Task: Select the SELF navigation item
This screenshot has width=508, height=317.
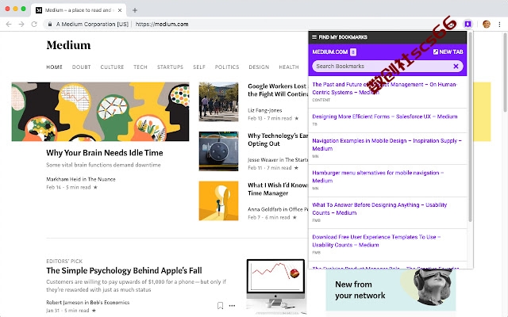Action: [199, 67]
